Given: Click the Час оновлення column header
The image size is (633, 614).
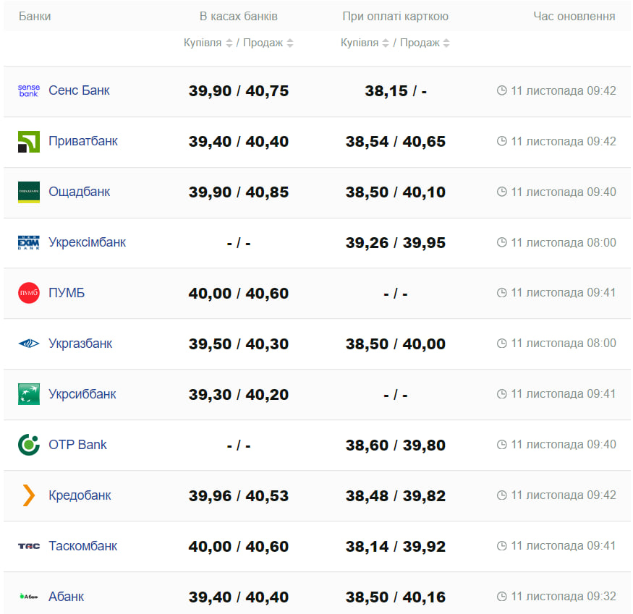Looking at the screenshot, I should 574,16.
